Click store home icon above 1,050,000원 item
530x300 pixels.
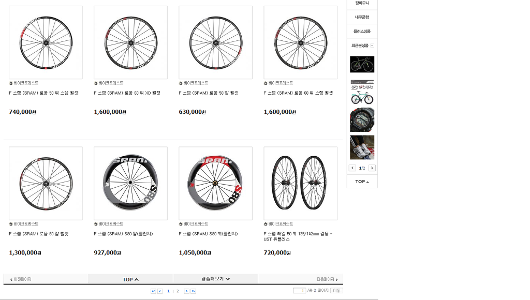pyautogui.click(x=181, y=224)
